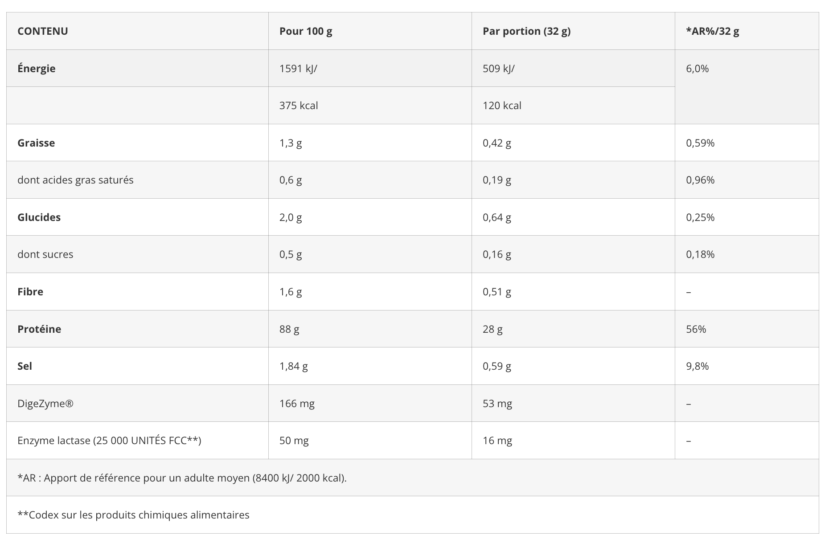Click the Graisse row label
Screen dimensions: 829x539
point(36,143)
